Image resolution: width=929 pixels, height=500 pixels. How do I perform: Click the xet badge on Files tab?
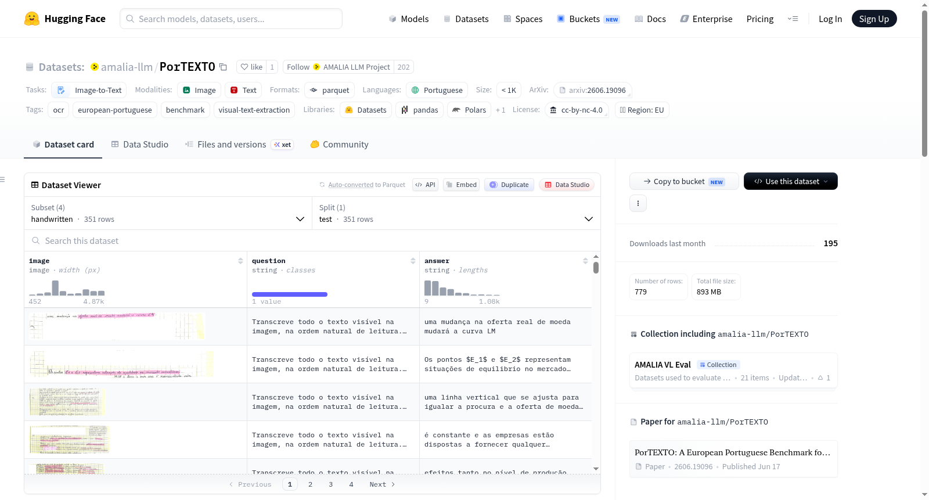[x=283, y=145]
